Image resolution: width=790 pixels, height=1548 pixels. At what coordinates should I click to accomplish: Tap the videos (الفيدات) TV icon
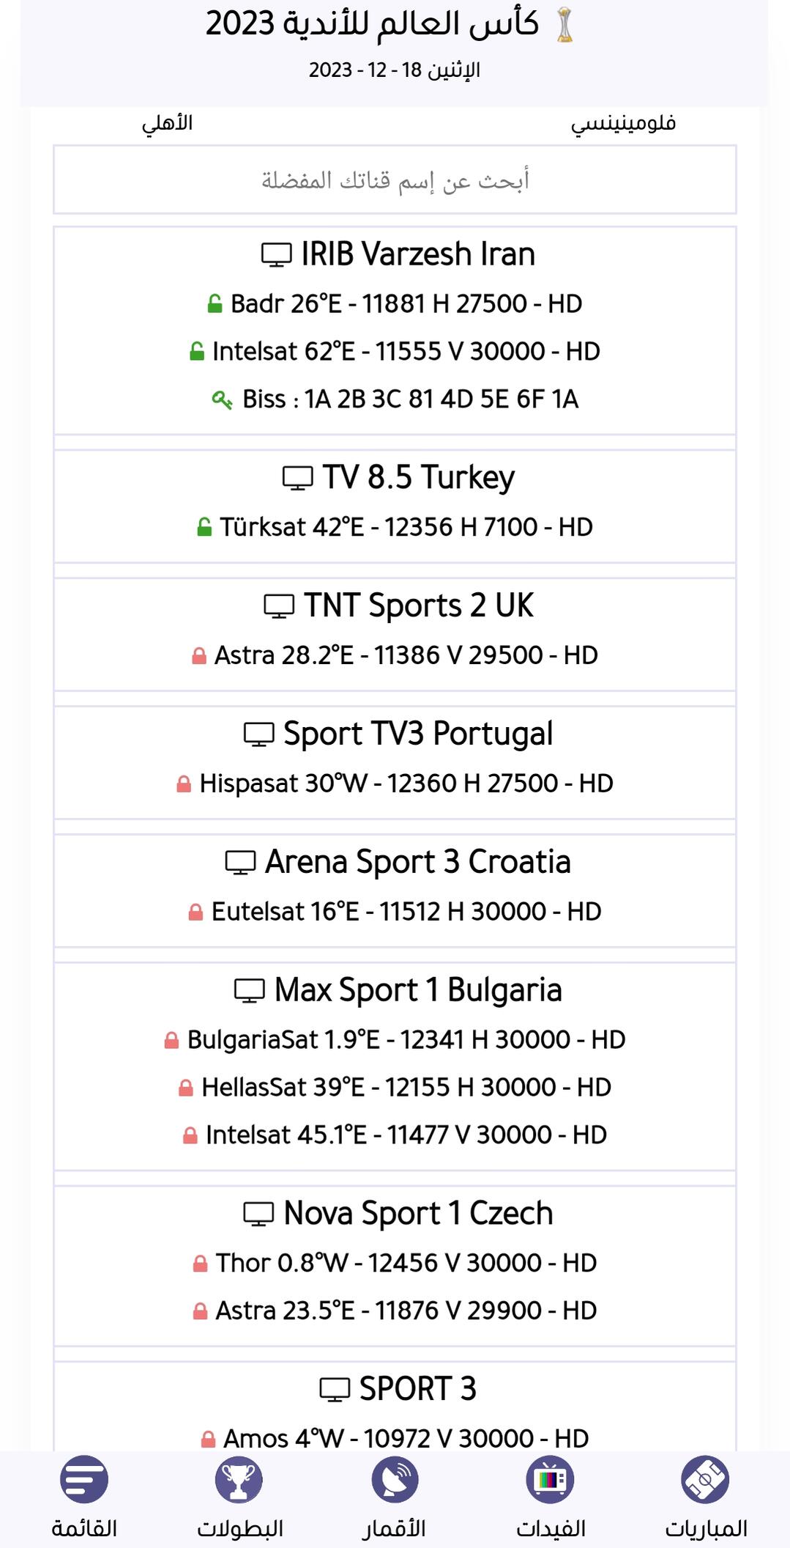(550, 1479)
